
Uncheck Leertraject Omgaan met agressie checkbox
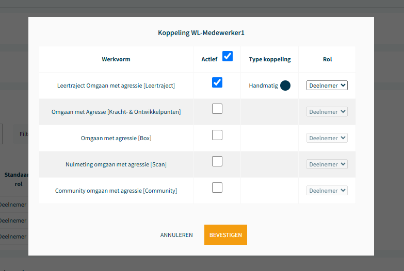217,82
